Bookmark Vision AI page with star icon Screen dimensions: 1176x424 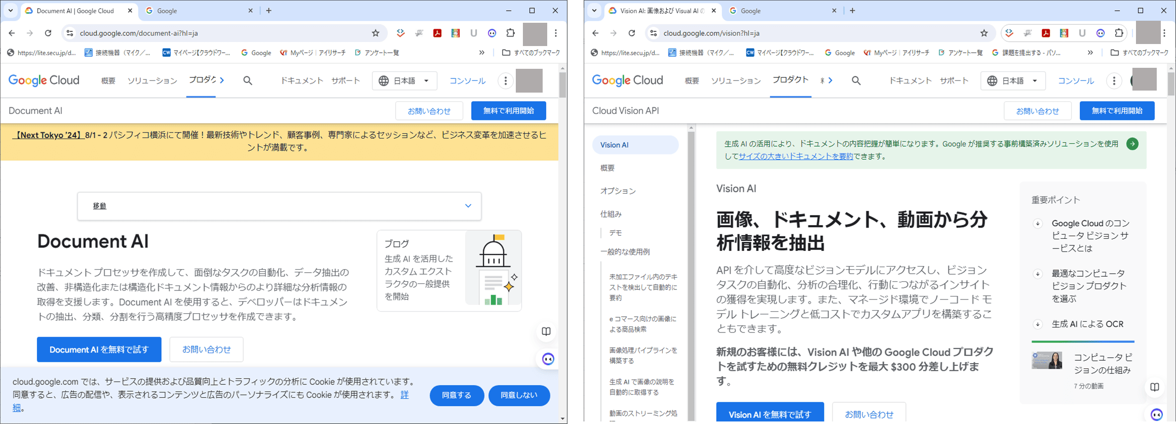click(x=984, y=33)
